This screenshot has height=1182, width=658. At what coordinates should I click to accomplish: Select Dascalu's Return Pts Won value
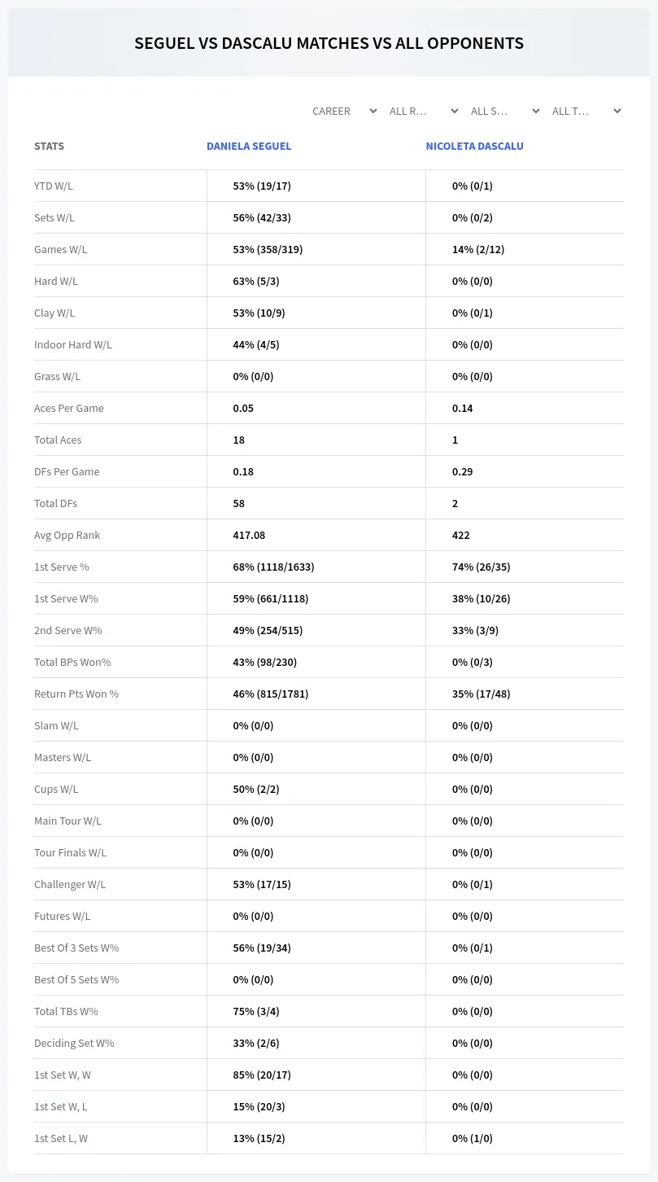tap(482, 694)
